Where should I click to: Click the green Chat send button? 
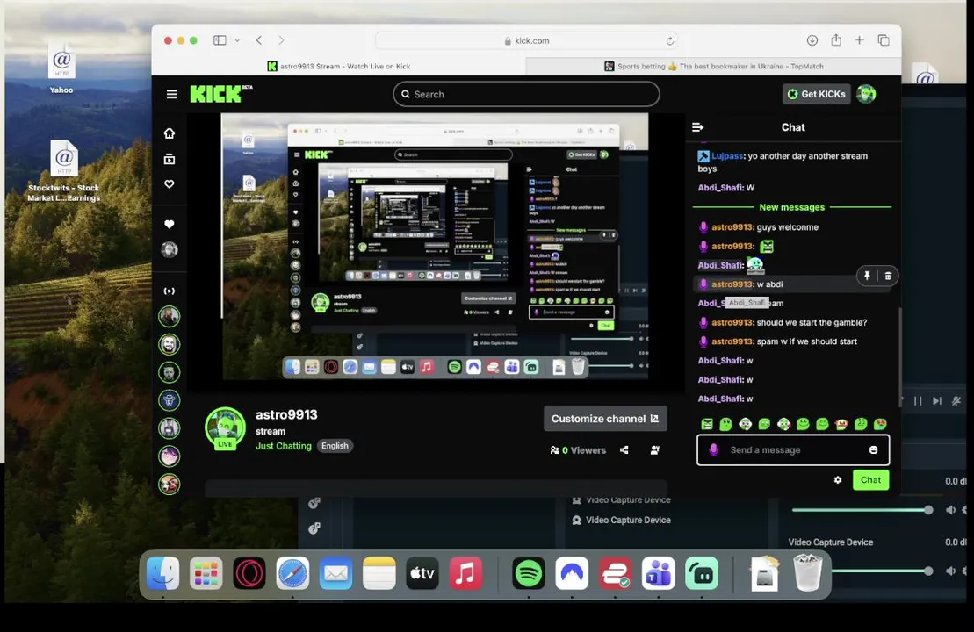[871, 480]
